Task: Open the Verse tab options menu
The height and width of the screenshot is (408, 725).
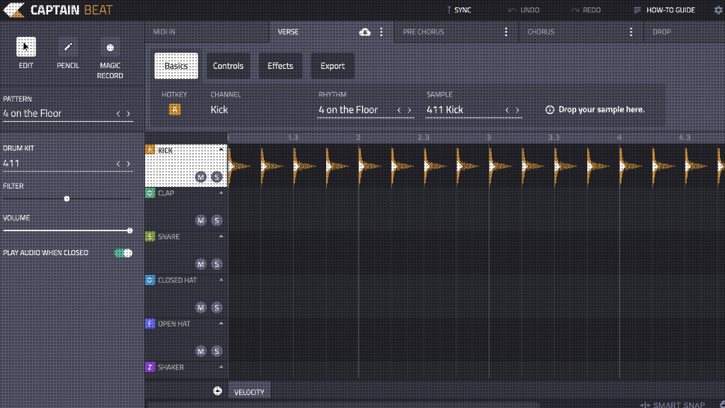Action: (x=381, y=32)
